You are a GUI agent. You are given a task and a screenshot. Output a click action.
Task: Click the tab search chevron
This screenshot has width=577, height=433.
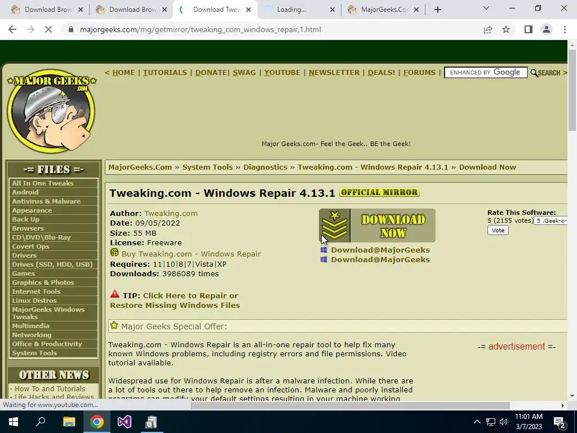[486, 8]
